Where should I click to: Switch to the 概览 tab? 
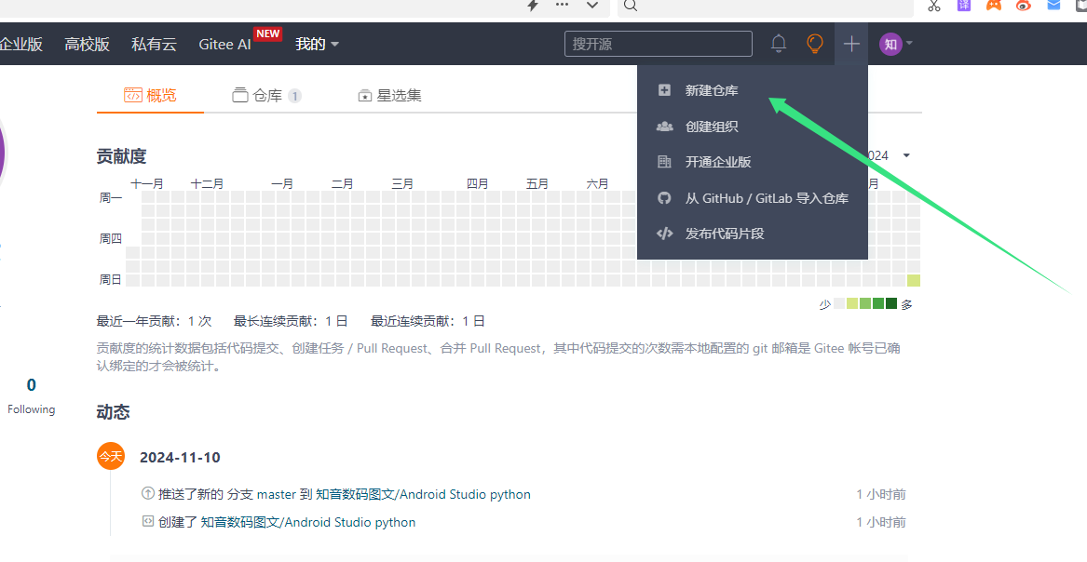click(x=151, y=95)
